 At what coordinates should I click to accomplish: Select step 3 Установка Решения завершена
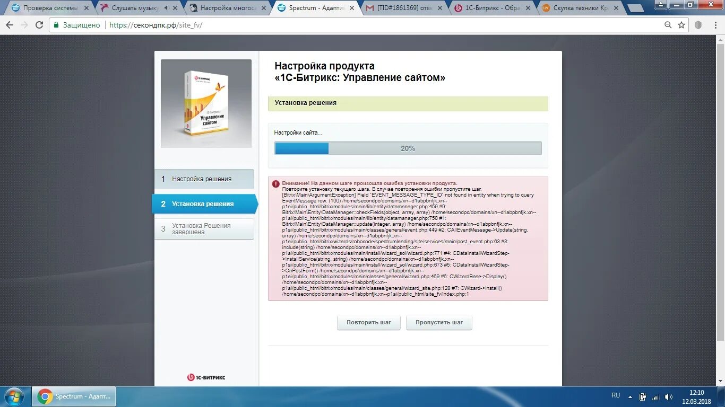(x=204, y=229)
